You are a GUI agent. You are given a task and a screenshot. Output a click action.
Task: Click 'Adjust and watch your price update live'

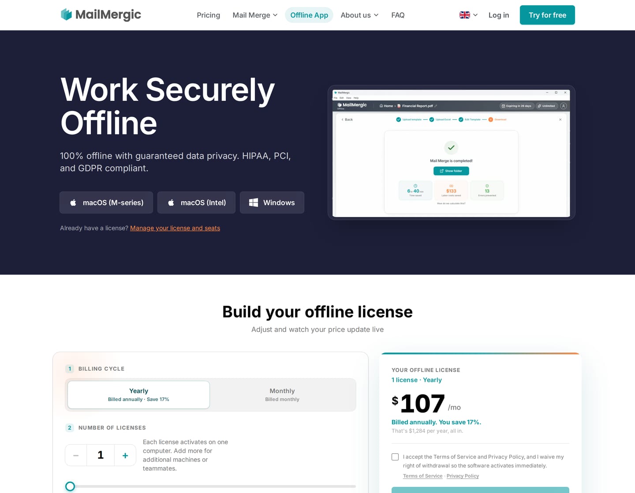[317, 329]
